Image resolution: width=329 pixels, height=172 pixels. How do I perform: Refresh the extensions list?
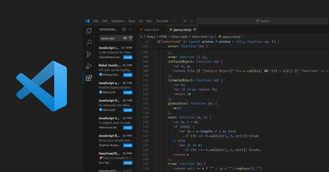click(124, 30)
